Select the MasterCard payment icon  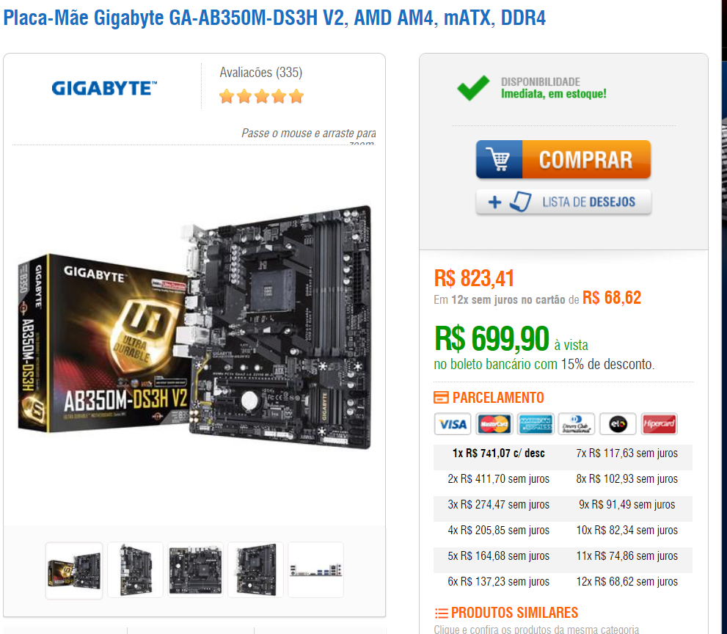pos(494,424)
